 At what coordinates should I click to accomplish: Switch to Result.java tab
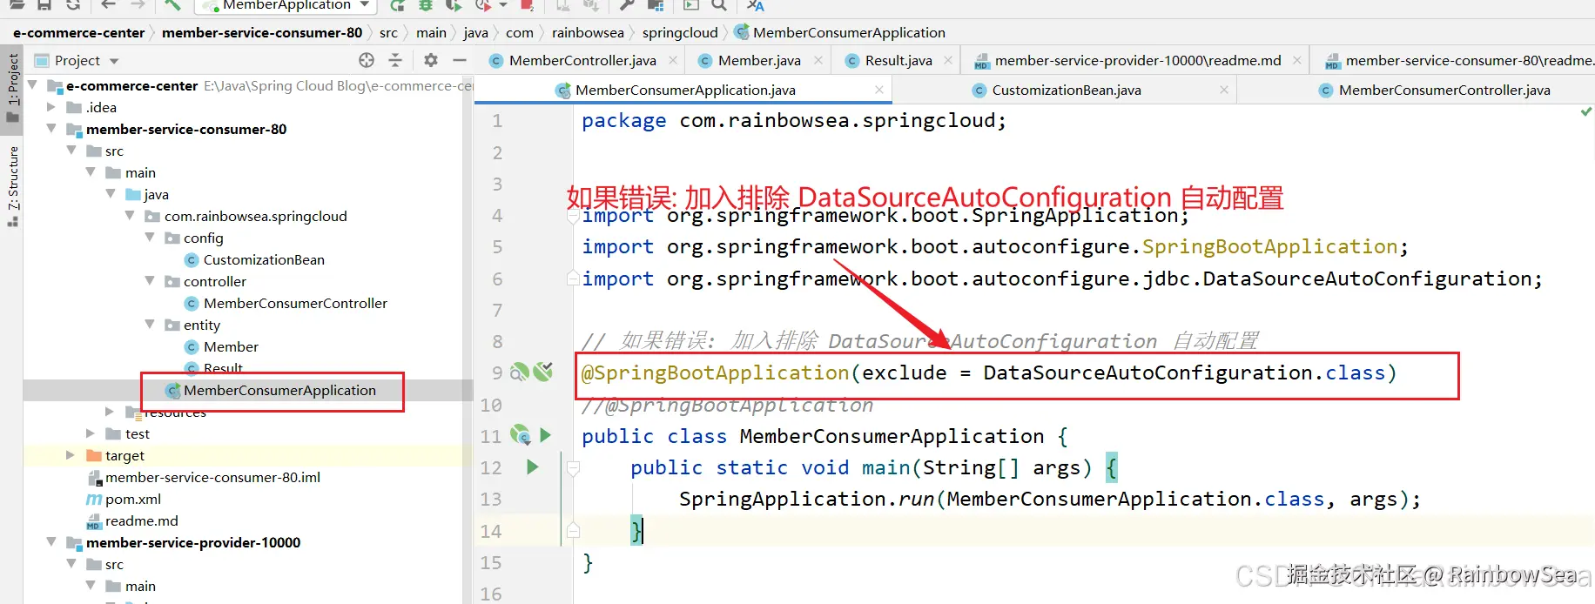point(898,60)
